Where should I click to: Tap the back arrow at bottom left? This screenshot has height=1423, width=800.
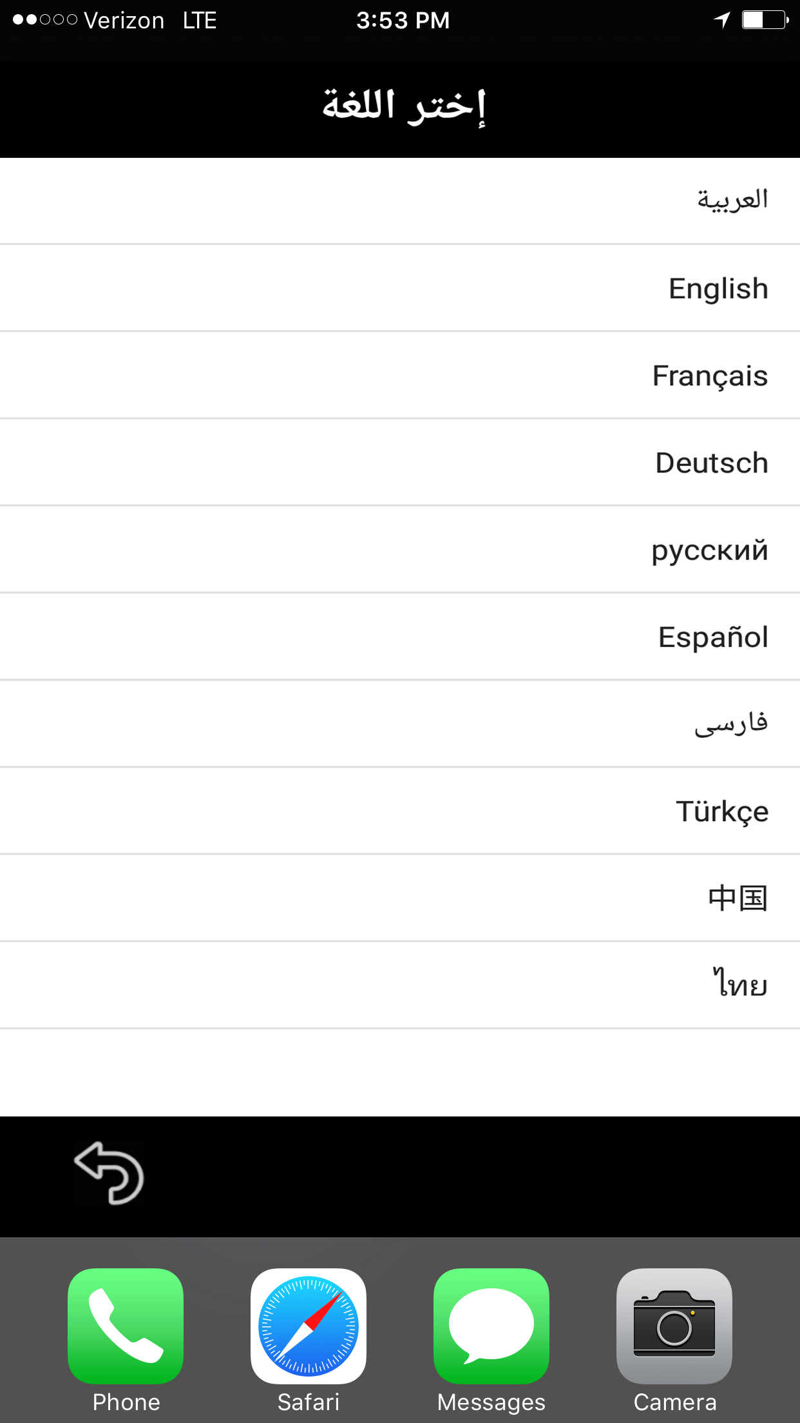(x=110, y=1173)
